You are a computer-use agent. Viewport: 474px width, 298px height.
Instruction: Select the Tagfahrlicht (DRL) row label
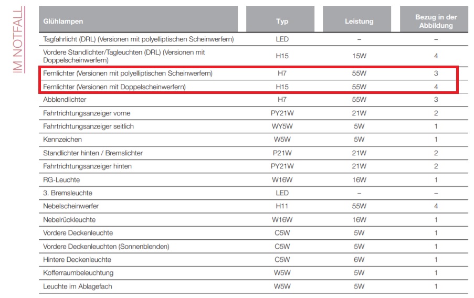[138, 39]
